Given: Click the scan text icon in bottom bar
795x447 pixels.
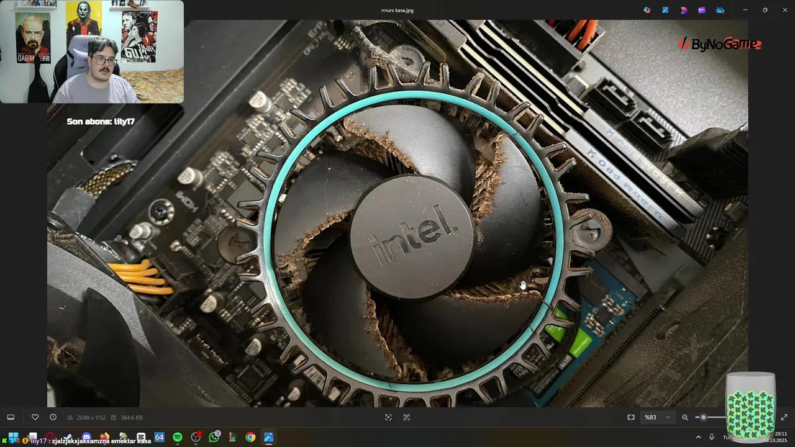Looking at the screenshot, I should pyautogui.click(x=407, y=417).
